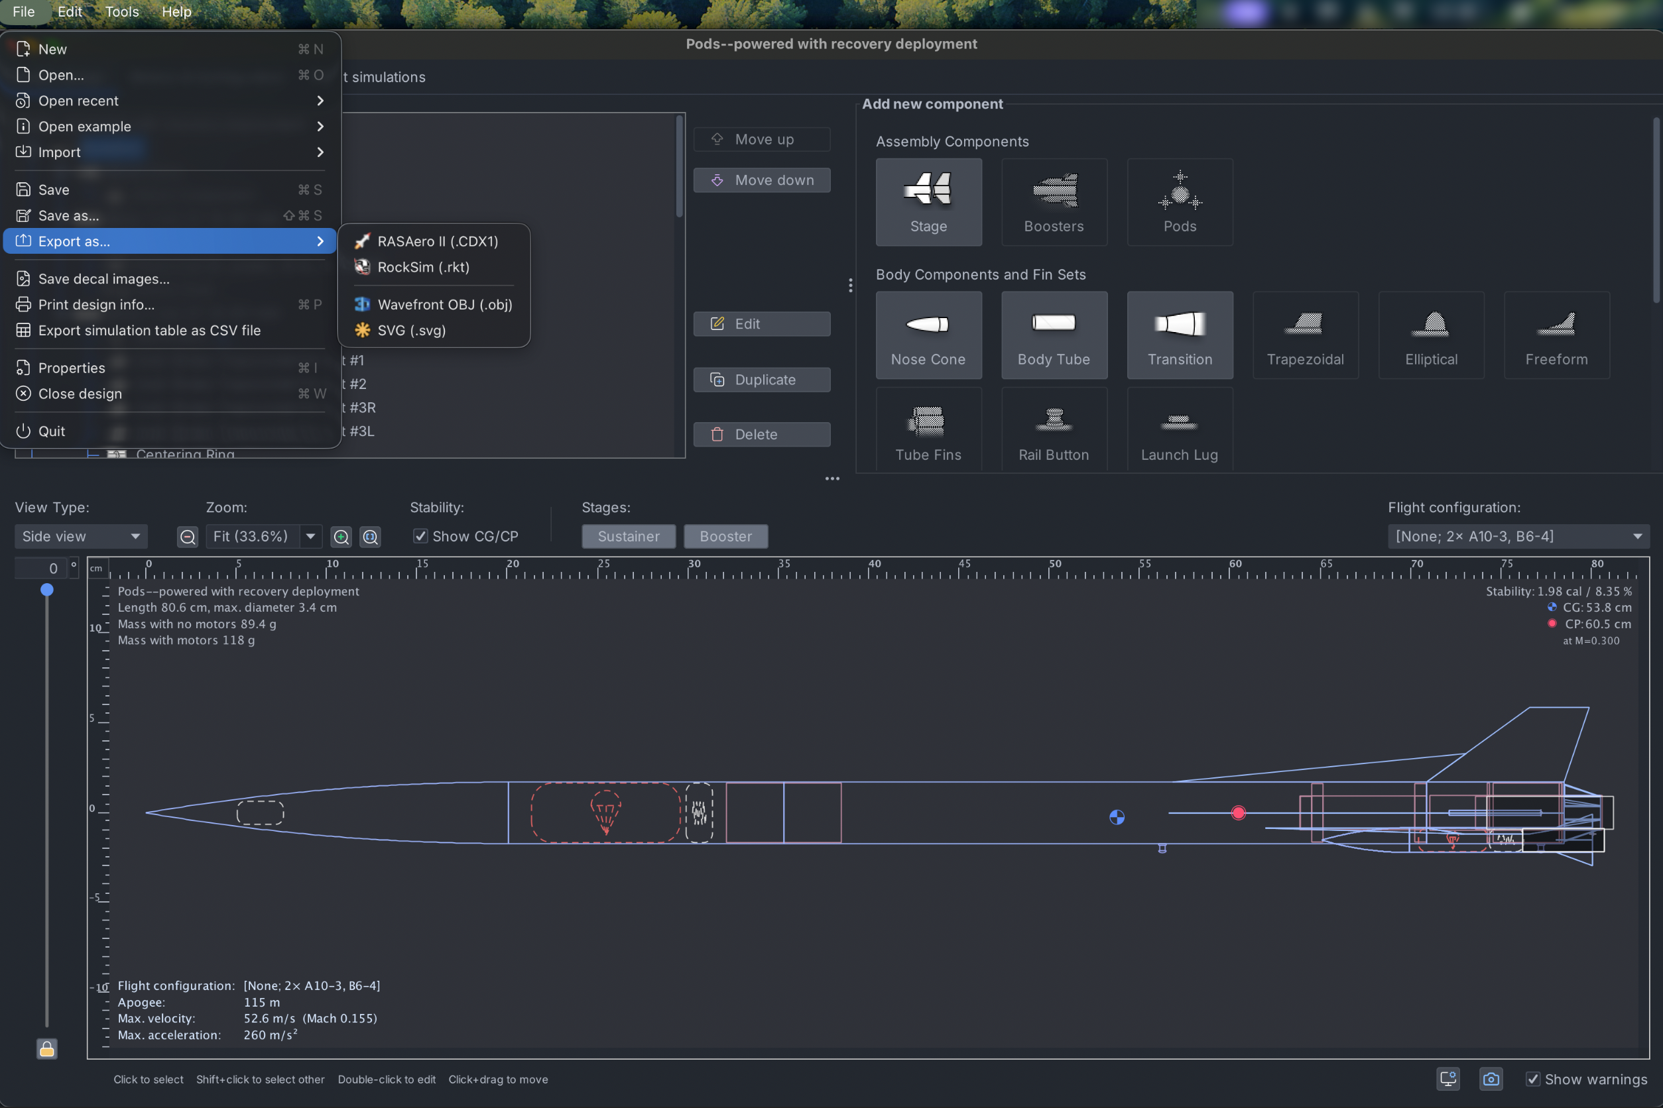The image size is (1663, 1108).
Task: Switch to the Booster stage
Action: tap(725, 536)
